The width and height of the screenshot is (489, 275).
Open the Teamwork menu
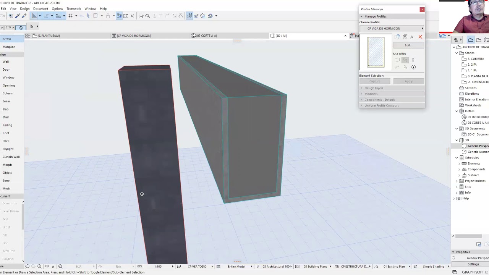tap(74, 8)
